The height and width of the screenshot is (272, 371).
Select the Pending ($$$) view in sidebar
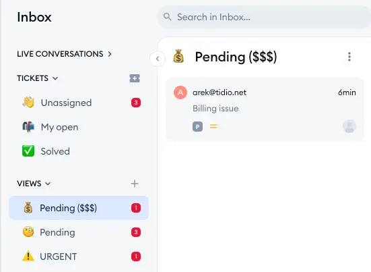click(x=79, y=208)
